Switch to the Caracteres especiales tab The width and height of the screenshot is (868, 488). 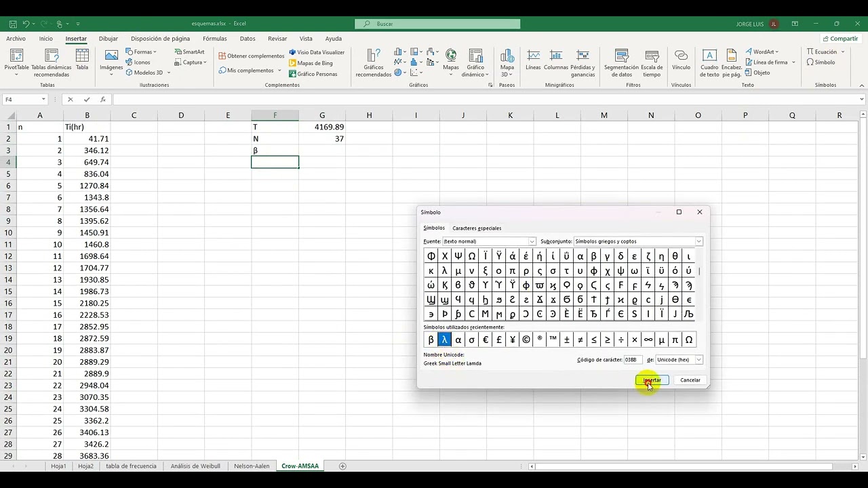coord(477,228)
